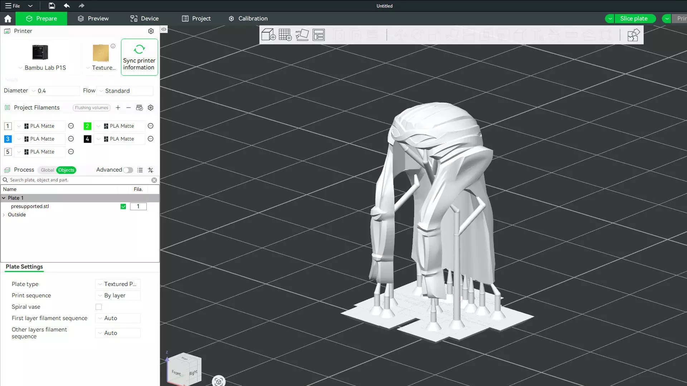This screenshot has height=386, width=687.
Task: Open printer settings gear icon
Action: point(151,31)
